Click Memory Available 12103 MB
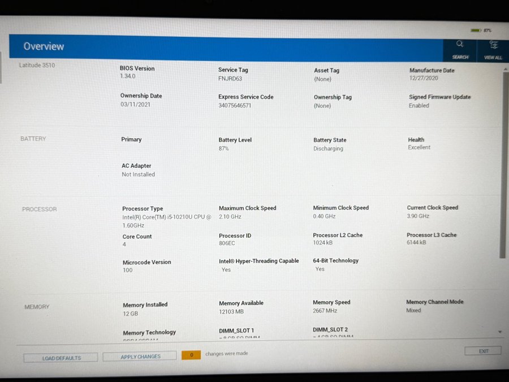The height and width of the screenshot is (382, 509). [x=231, y=312]
